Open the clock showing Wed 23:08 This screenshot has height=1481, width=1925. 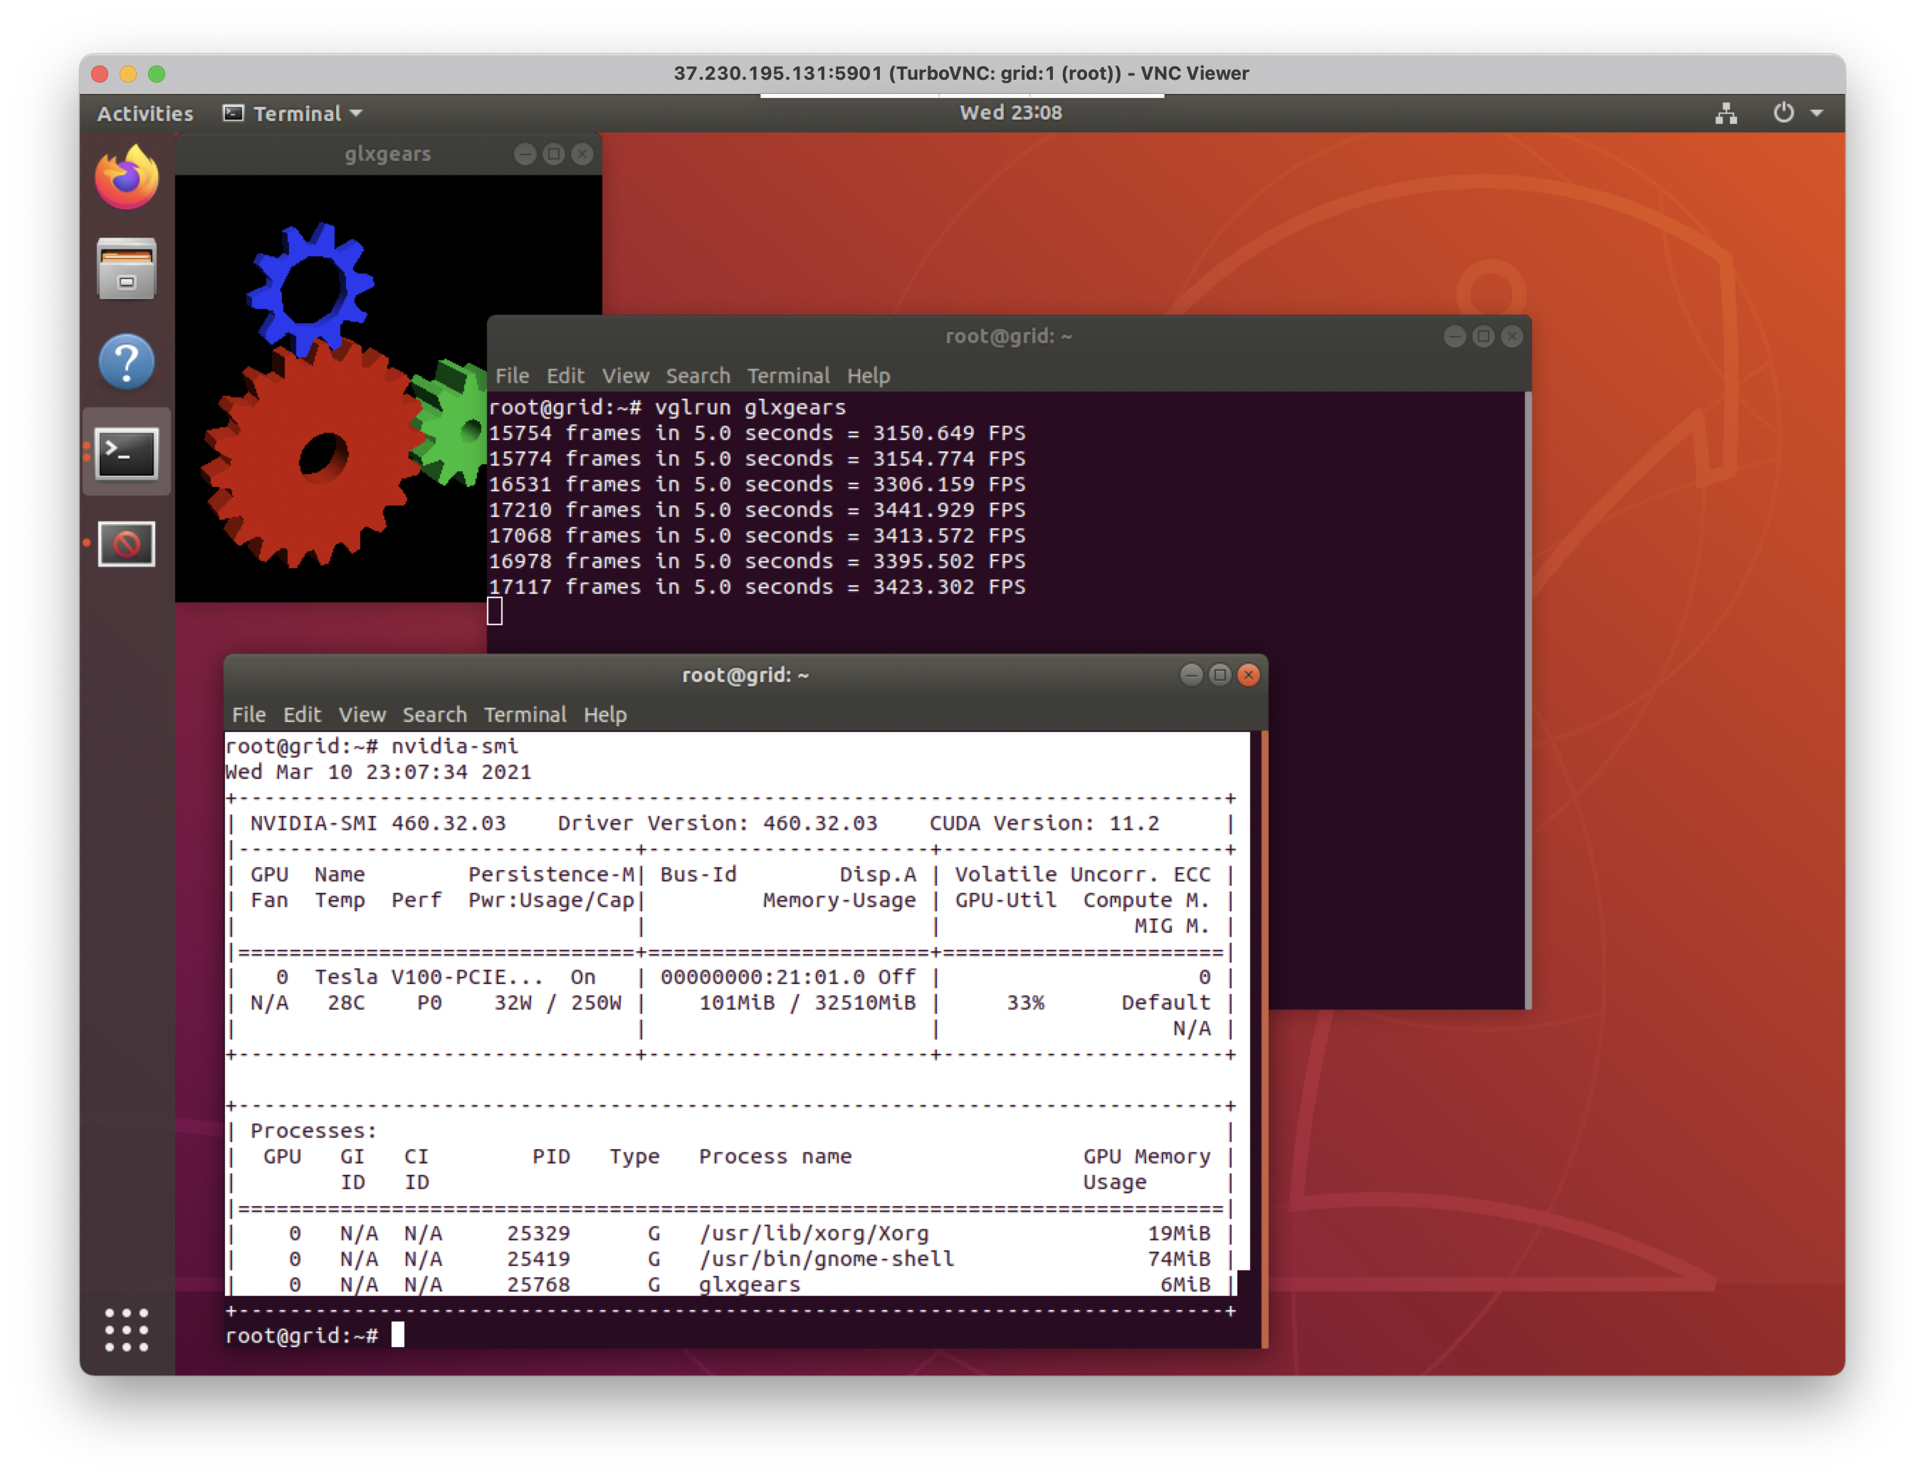coord(1010,112)
